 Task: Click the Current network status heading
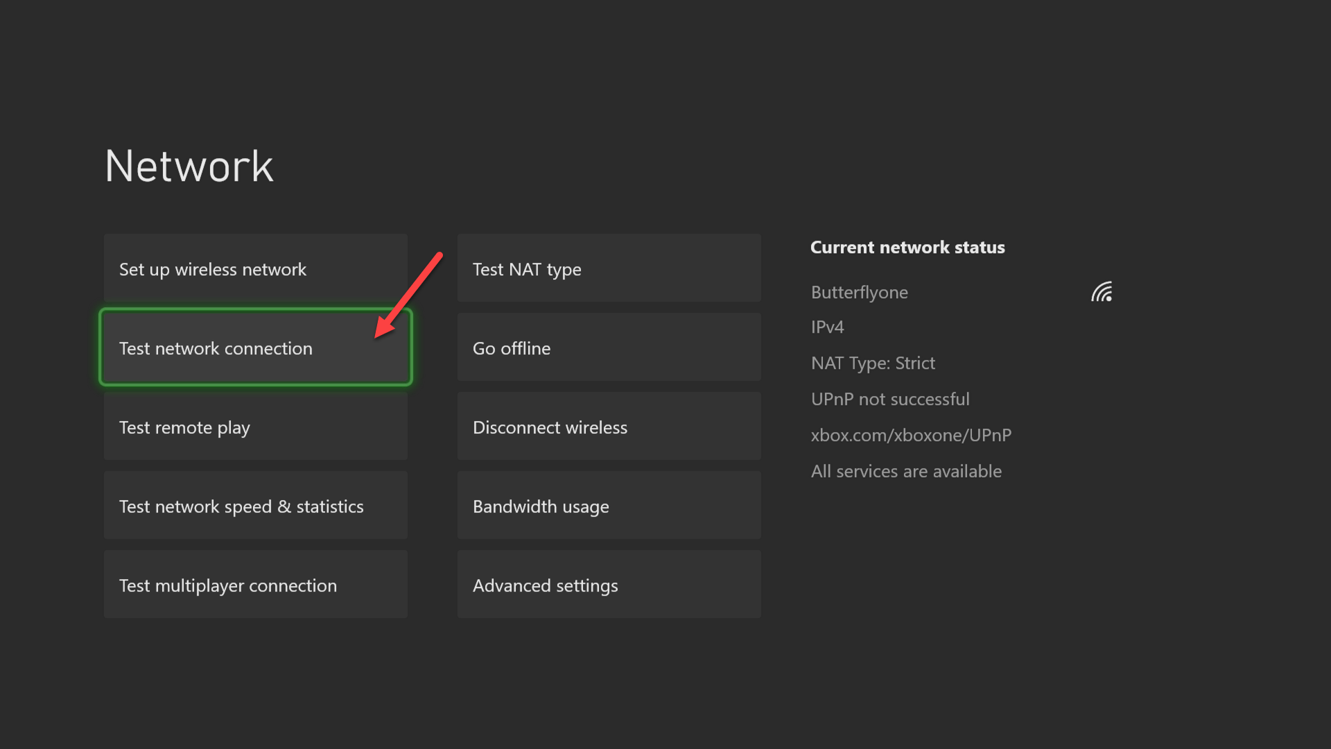click(x=907, y=247)
